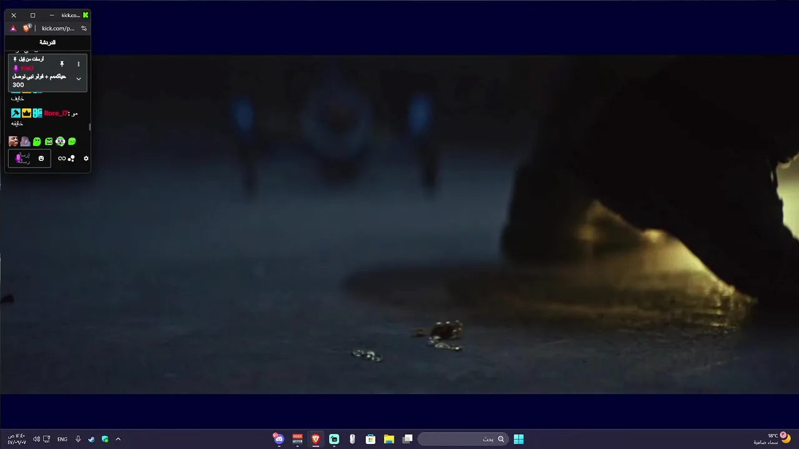Switch to Brave browser in taskbar

pos(316,439)
